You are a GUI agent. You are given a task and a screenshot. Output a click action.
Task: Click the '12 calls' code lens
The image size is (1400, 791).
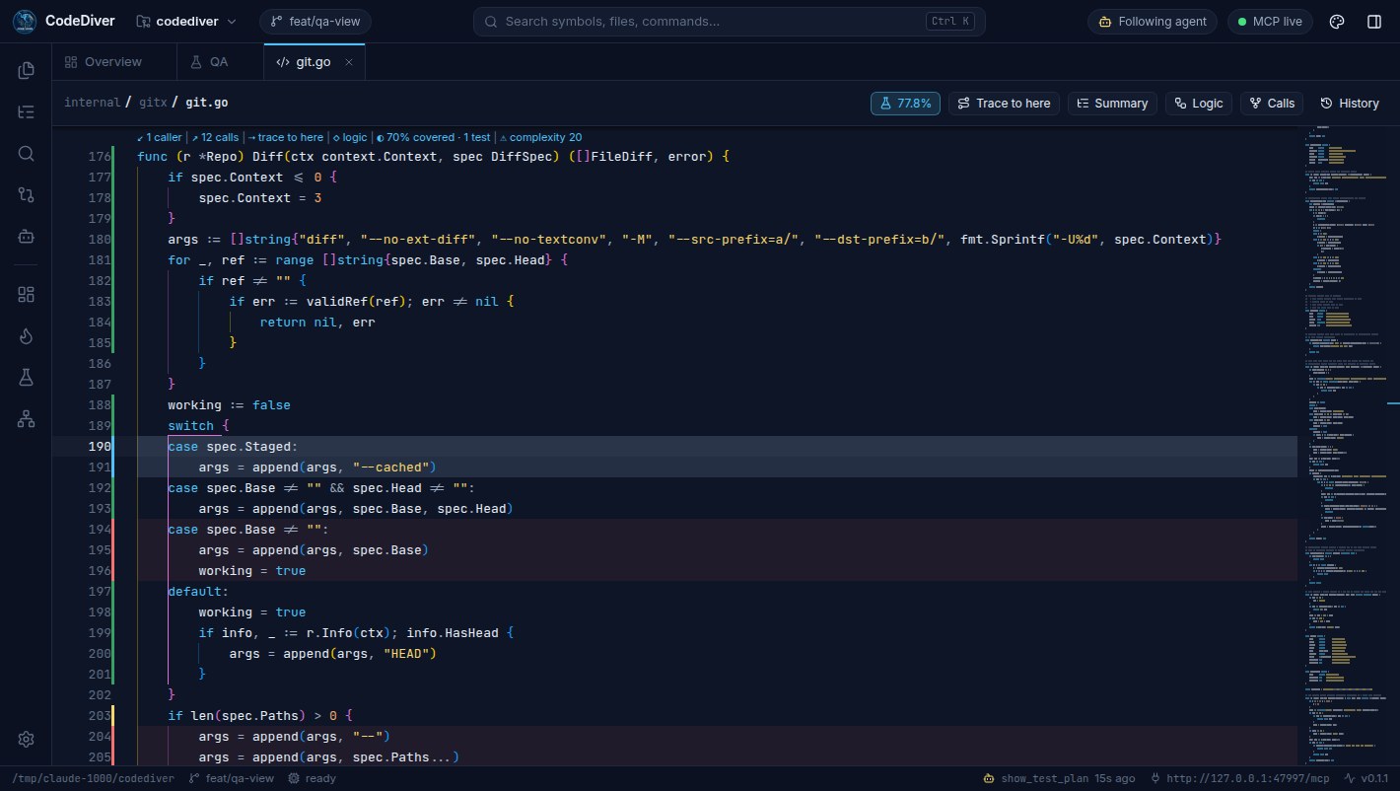click(x=215, y=138)
